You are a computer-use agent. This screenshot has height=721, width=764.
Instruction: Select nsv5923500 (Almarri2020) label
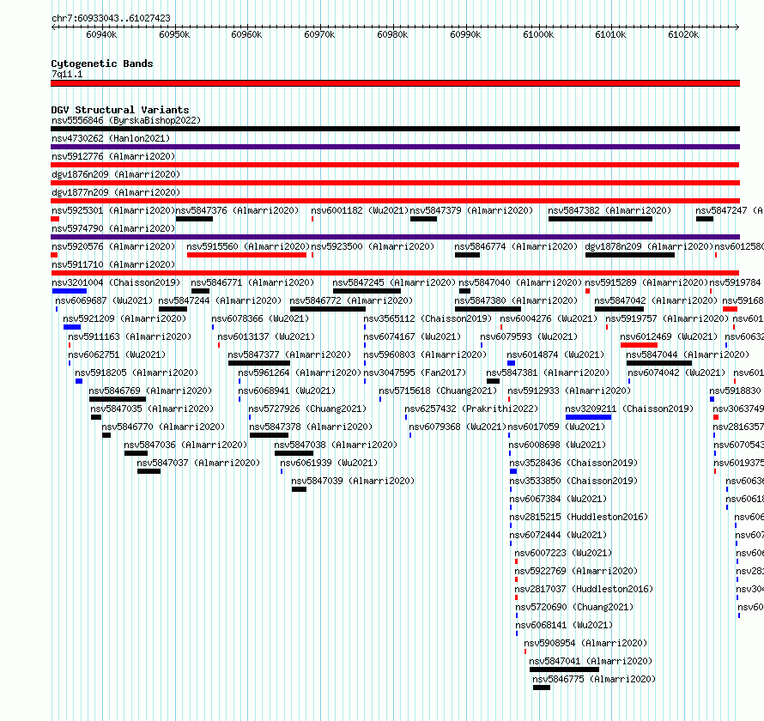tap(373, 246)
